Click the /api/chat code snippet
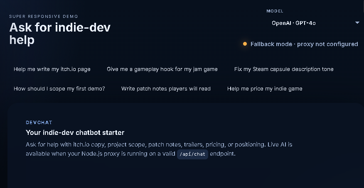This screenshot has width=364, height=188. (x=192, y=154)
